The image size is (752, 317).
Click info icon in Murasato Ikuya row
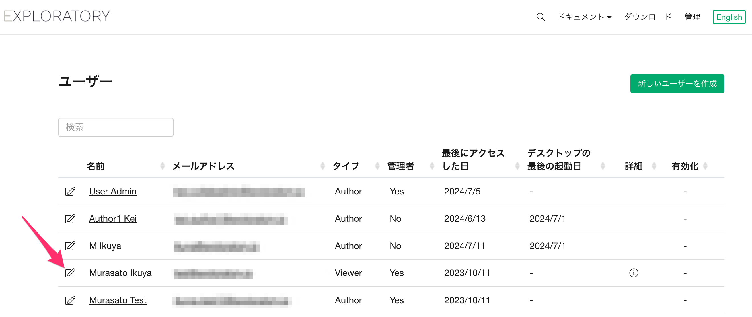tap(634, 273)
